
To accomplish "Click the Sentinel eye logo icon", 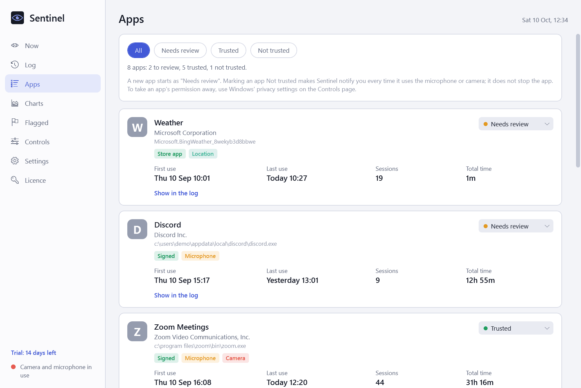I will coord(17,18).
